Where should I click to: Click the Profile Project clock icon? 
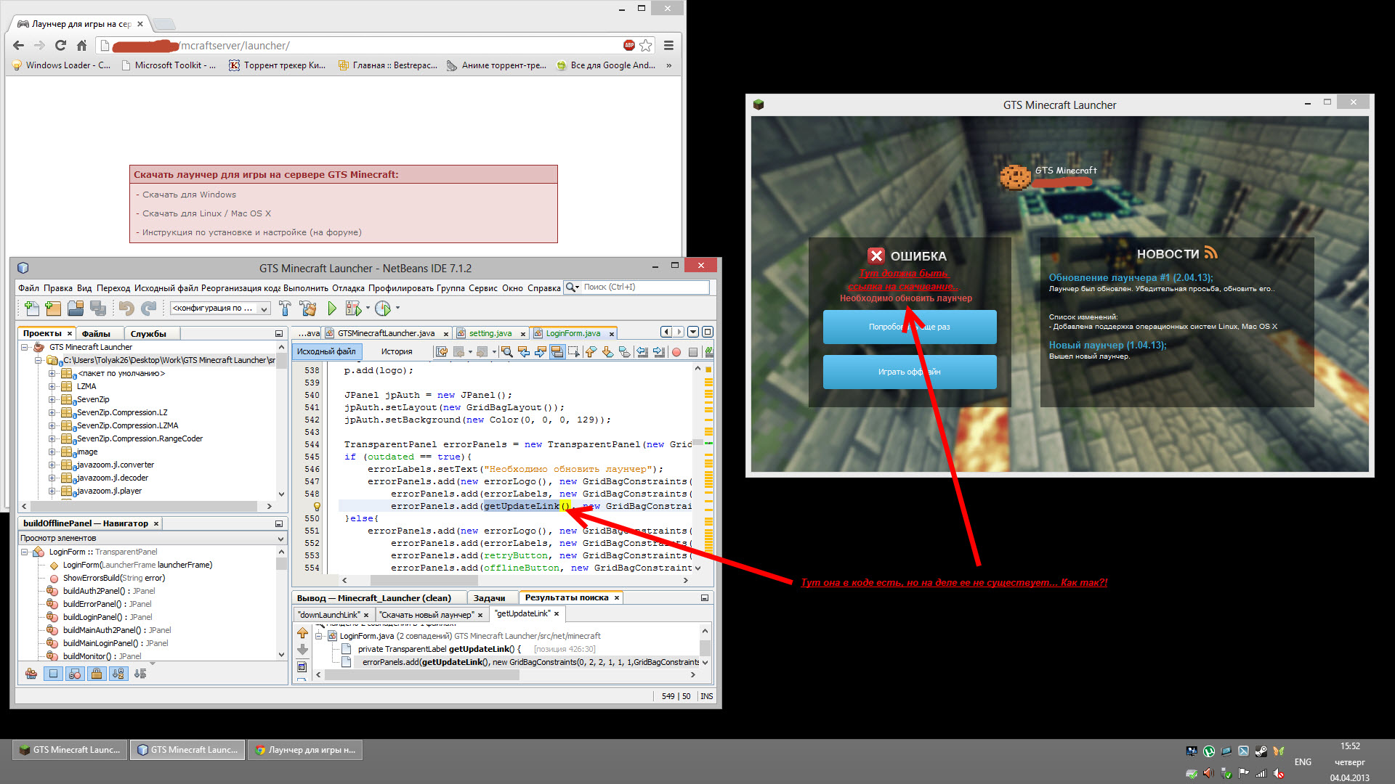pyautogui.click(x=383, y=309)
